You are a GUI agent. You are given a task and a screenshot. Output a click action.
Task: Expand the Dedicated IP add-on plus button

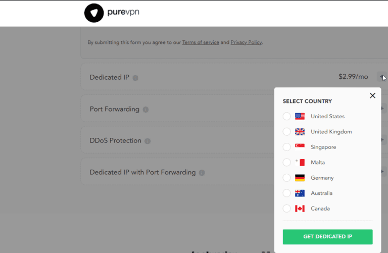(x=381, y=77)
